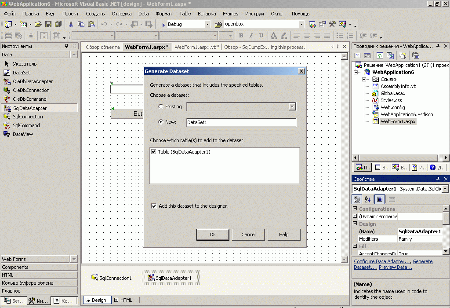450x308 pixels.
Task: Open the Web Forms toolbox section
Action: click(x=36, y=259)
